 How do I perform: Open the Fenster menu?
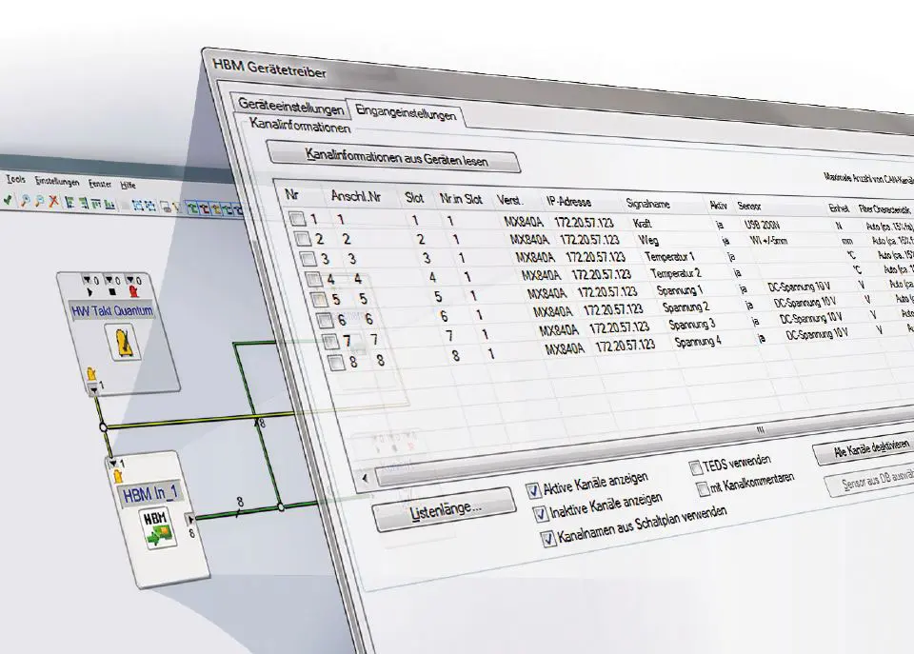pyautogui.click(x=100, y=184)
